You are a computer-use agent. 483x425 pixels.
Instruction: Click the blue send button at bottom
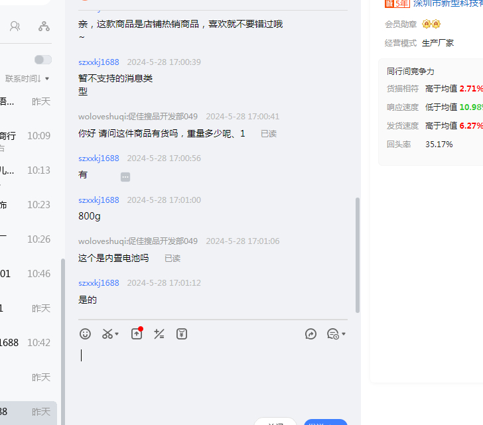(x=326, y=422)
